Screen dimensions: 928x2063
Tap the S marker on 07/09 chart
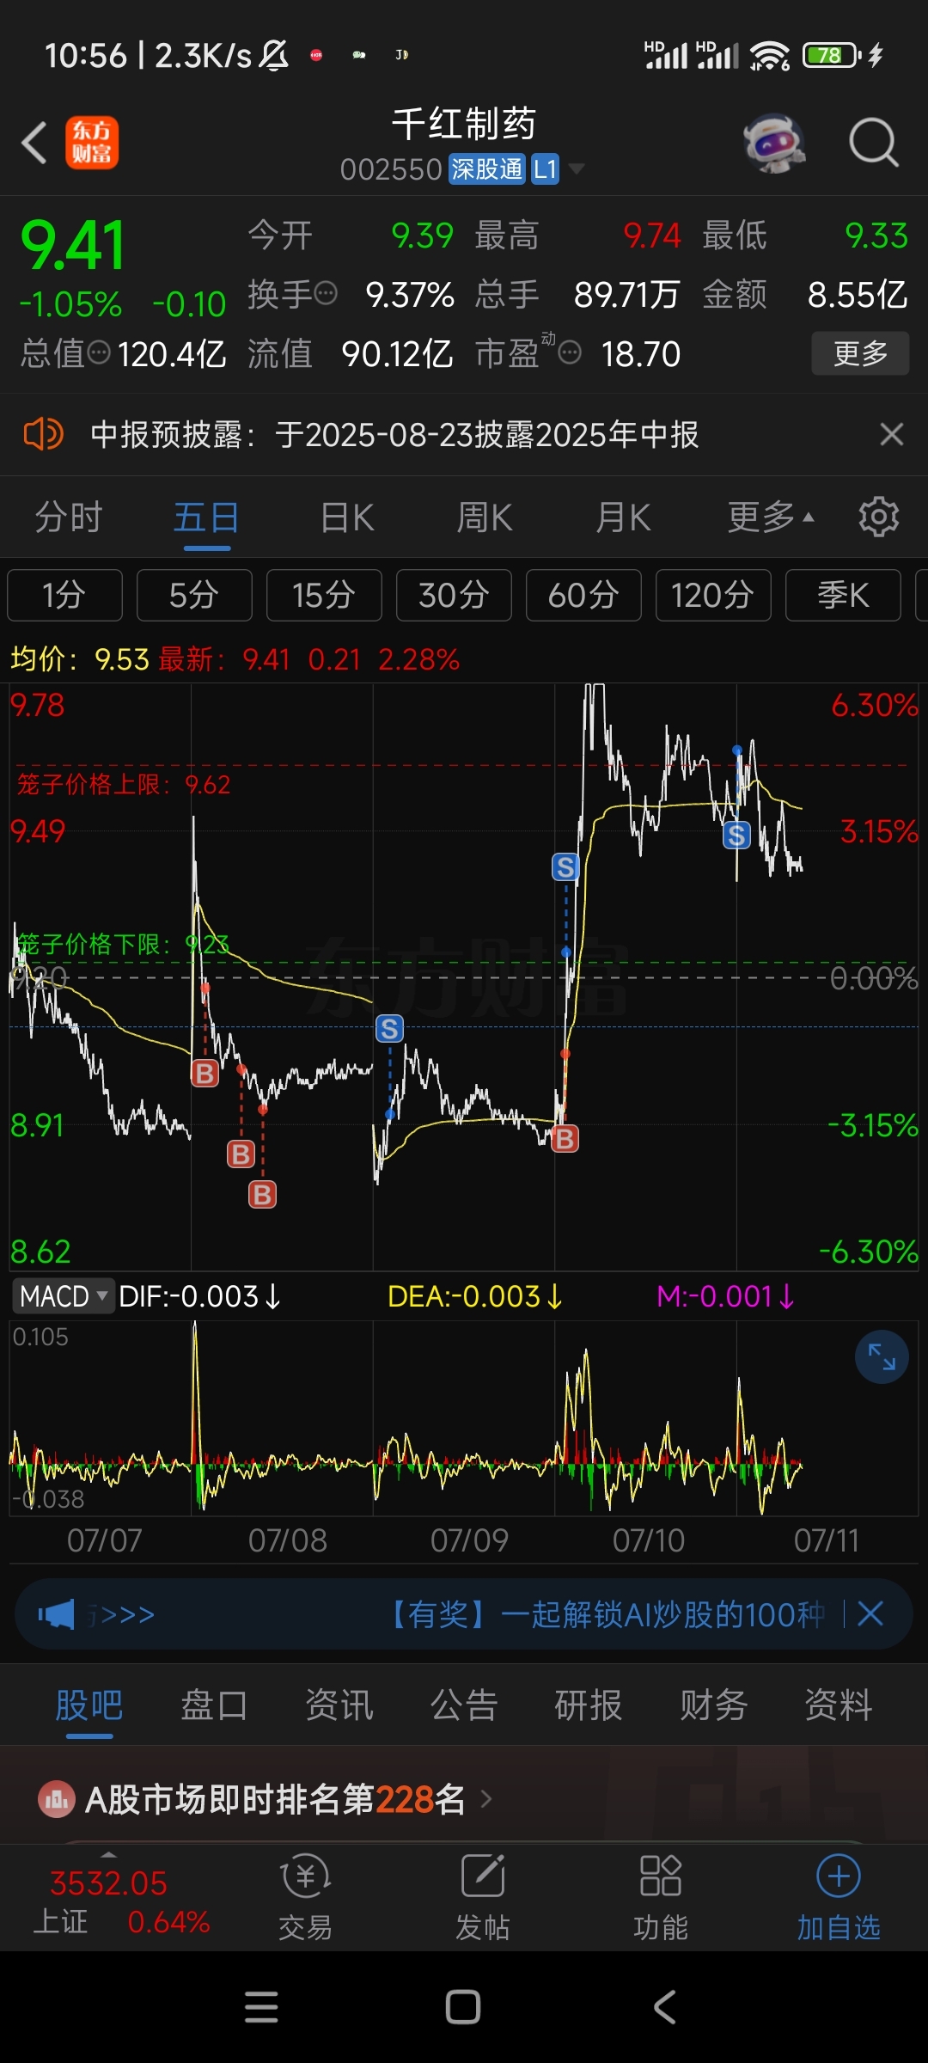click(x=389, y=1028)
